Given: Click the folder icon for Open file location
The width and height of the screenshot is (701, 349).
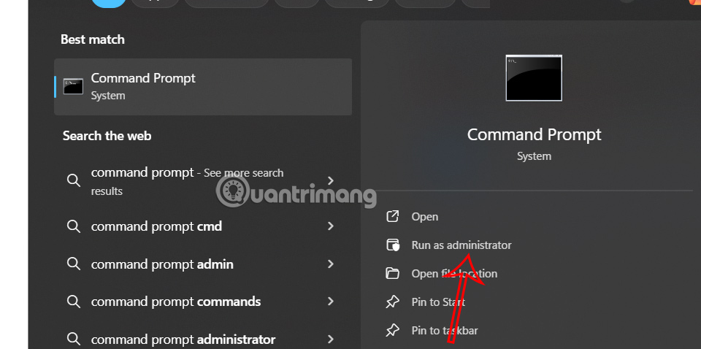Looking at the screenshot, I should coord(393,273).
